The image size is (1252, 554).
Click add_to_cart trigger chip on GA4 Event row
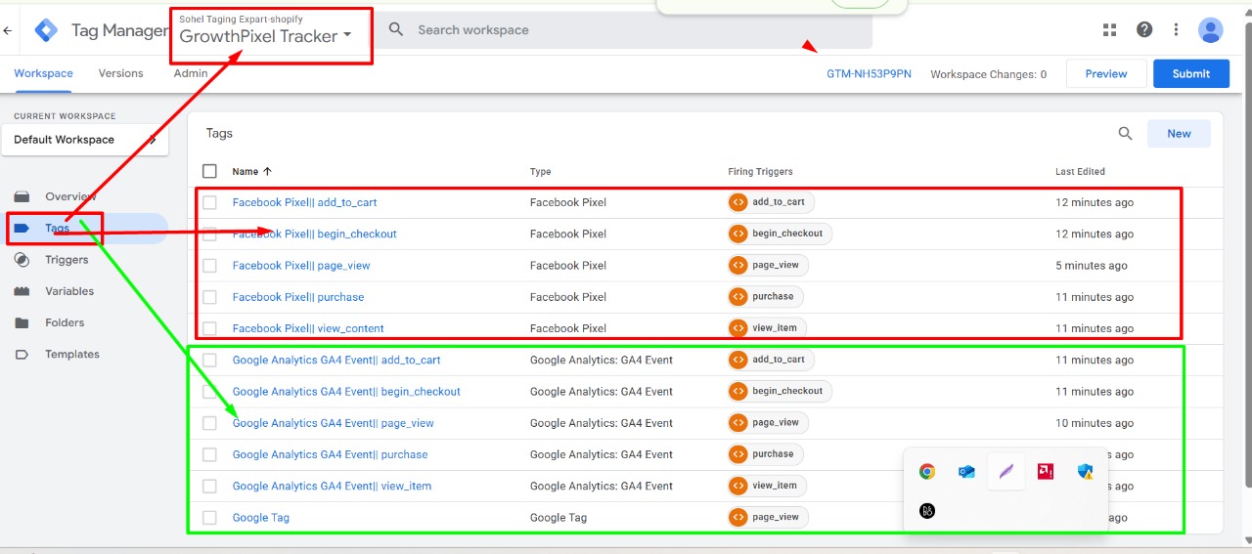772,360
